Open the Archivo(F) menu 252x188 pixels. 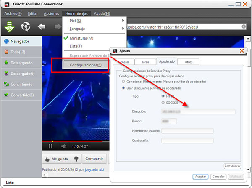(13, 13)
